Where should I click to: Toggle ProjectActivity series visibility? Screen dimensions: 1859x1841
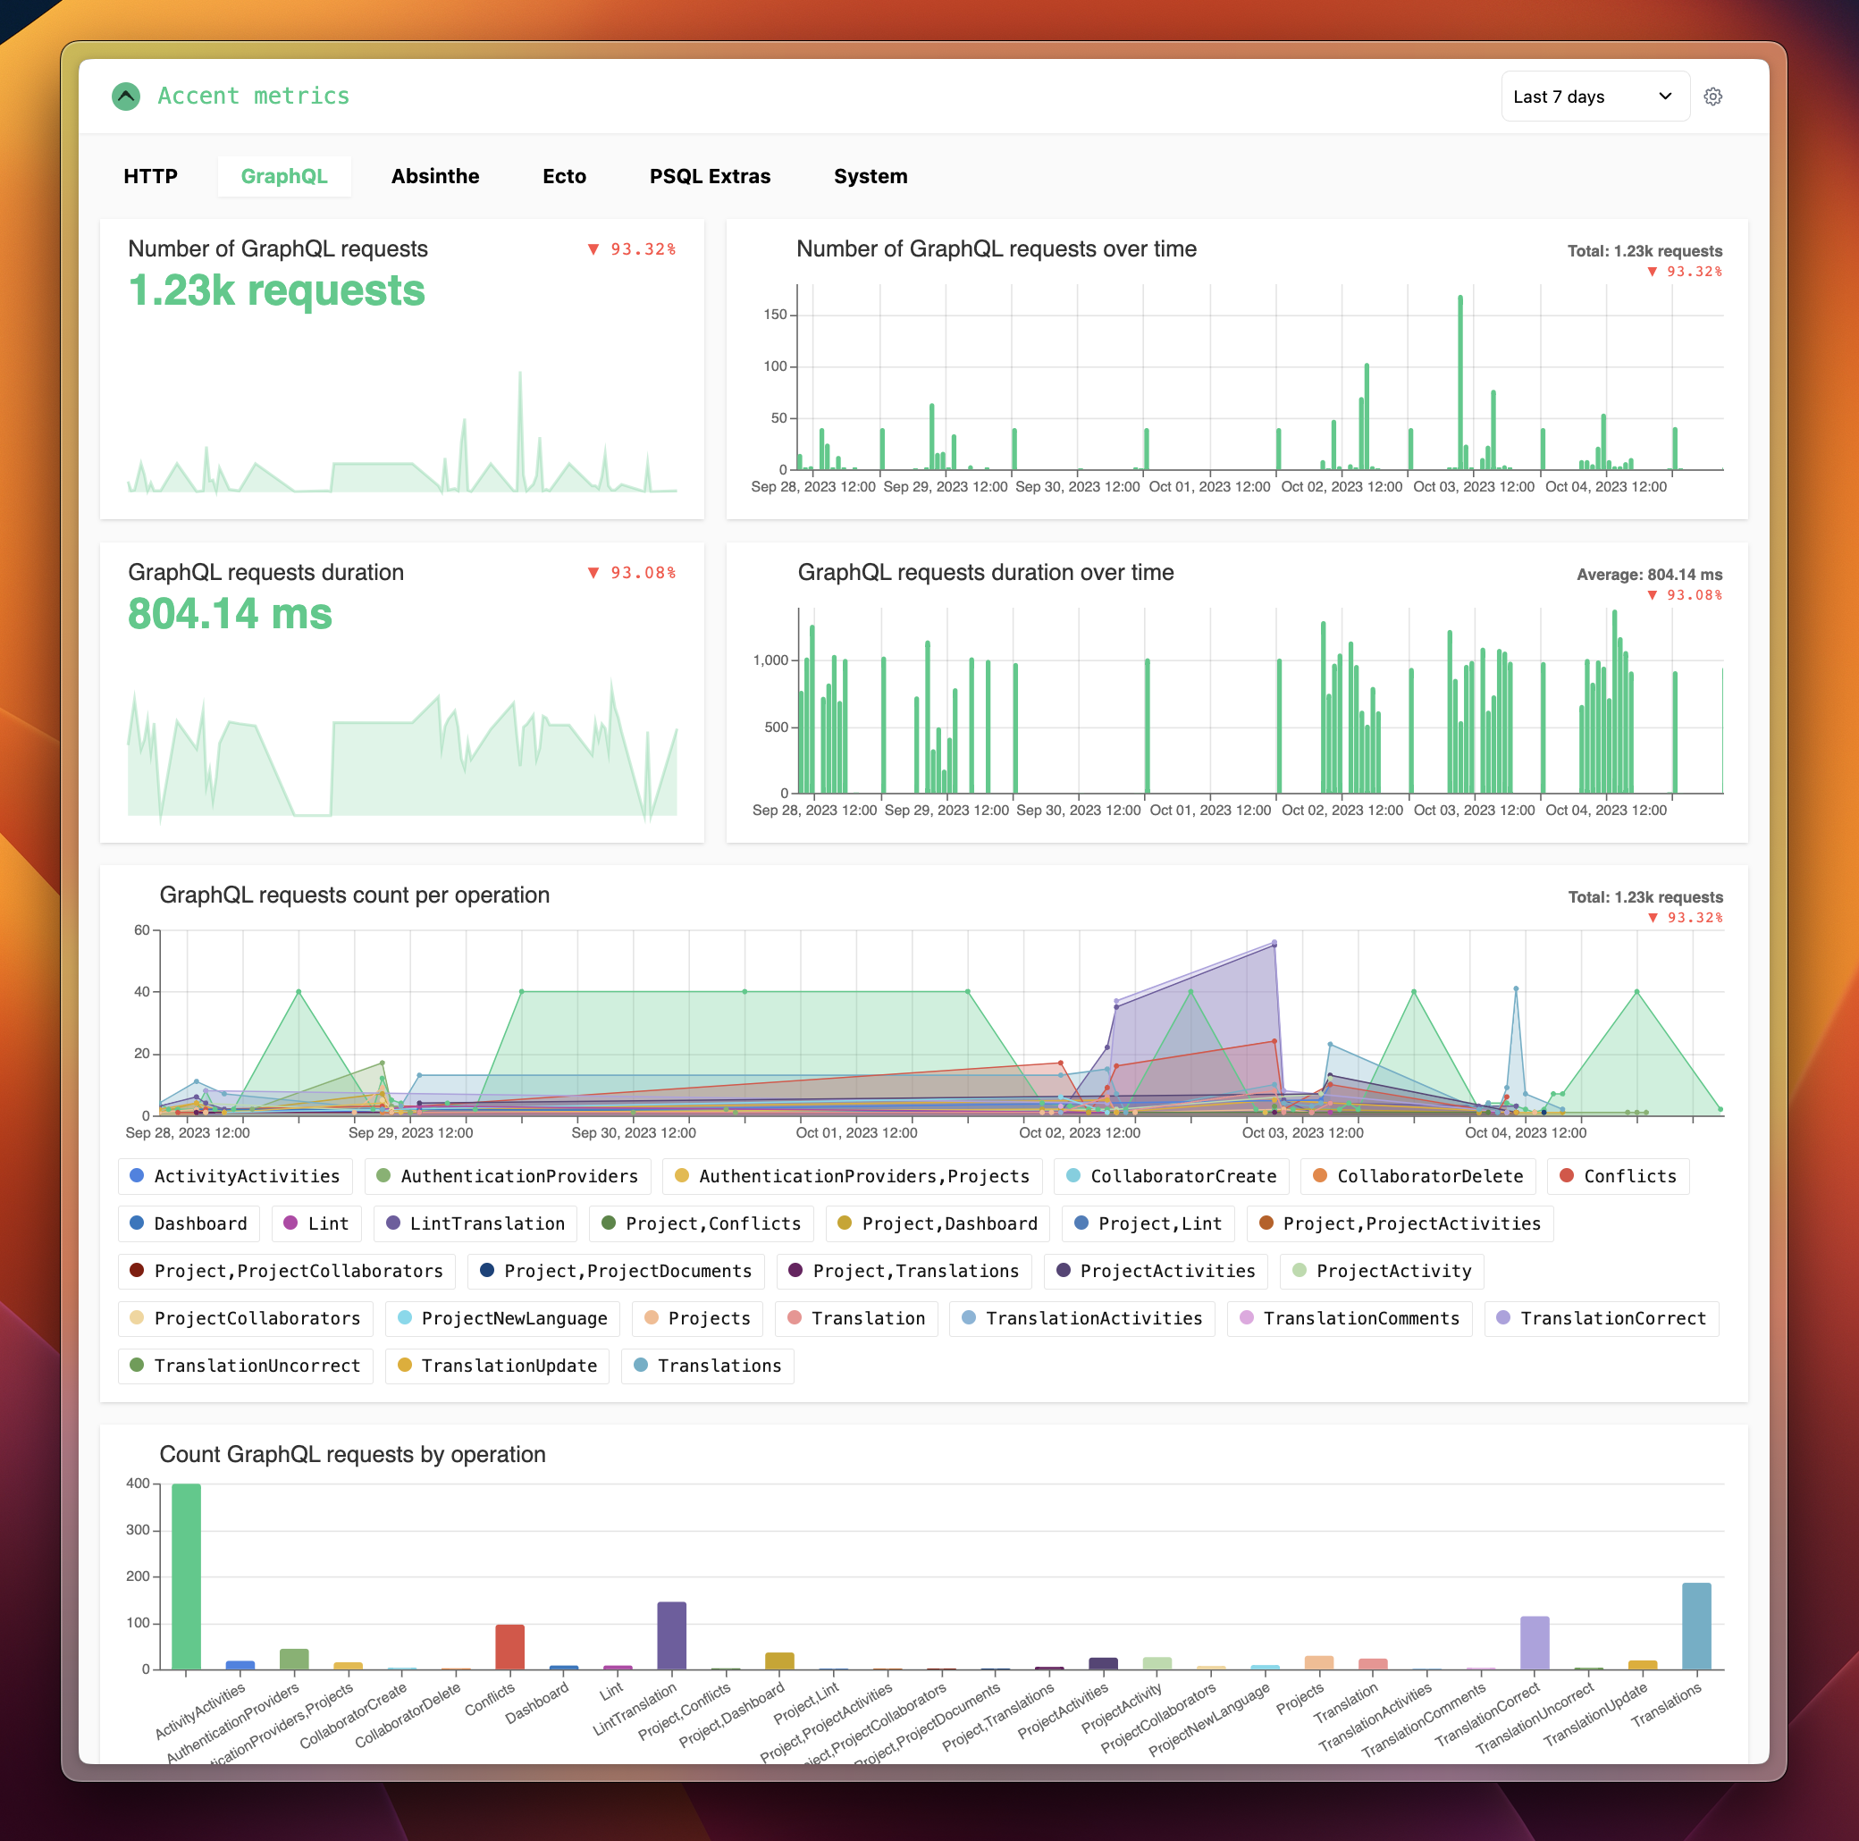tap(1382, 1270)
